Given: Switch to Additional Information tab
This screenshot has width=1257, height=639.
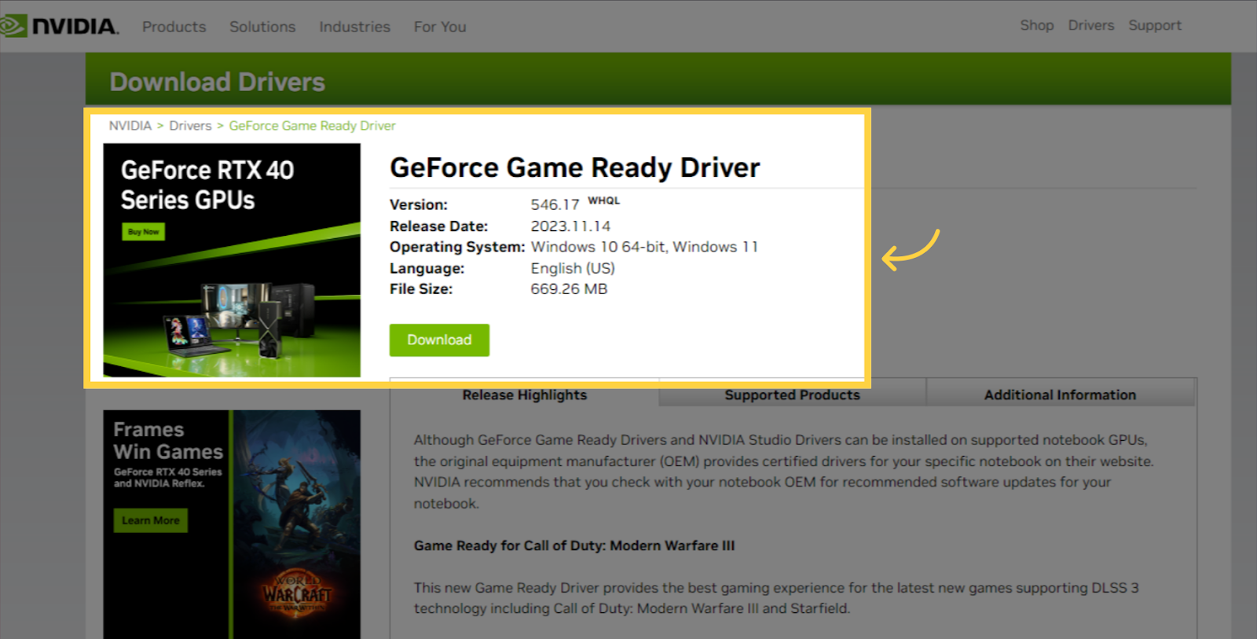Looking at the screenshot, I should click(x=1060, y=395).
